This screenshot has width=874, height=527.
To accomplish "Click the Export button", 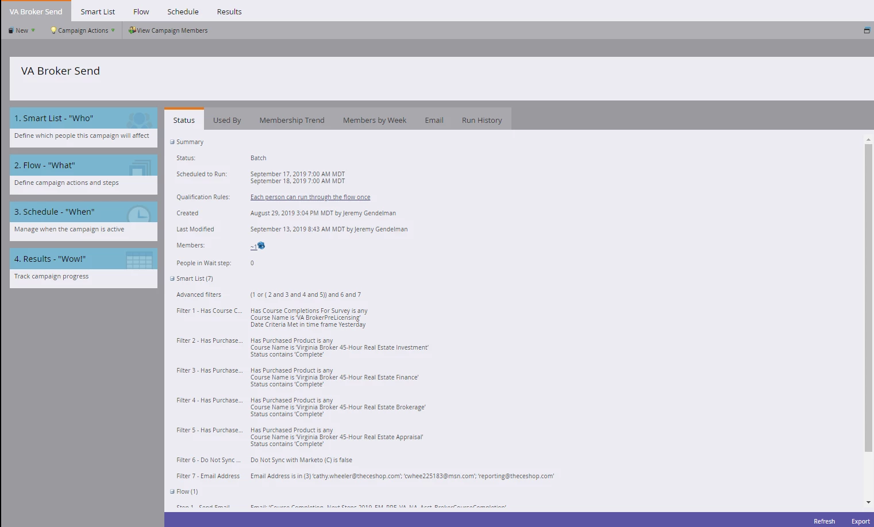I will point(860,521).
